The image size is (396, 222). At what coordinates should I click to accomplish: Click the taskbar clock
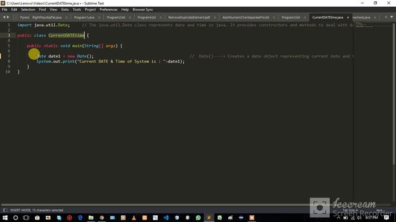click(371, 218)
